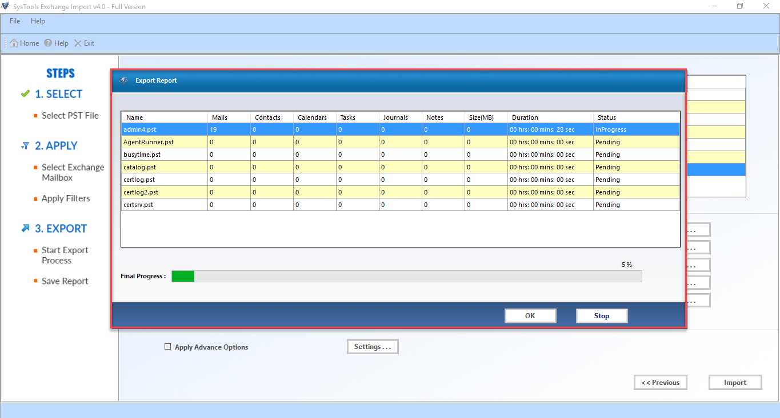Select the AgentRunner.pst row
This screenshot has height=418, width=780.
401,142
